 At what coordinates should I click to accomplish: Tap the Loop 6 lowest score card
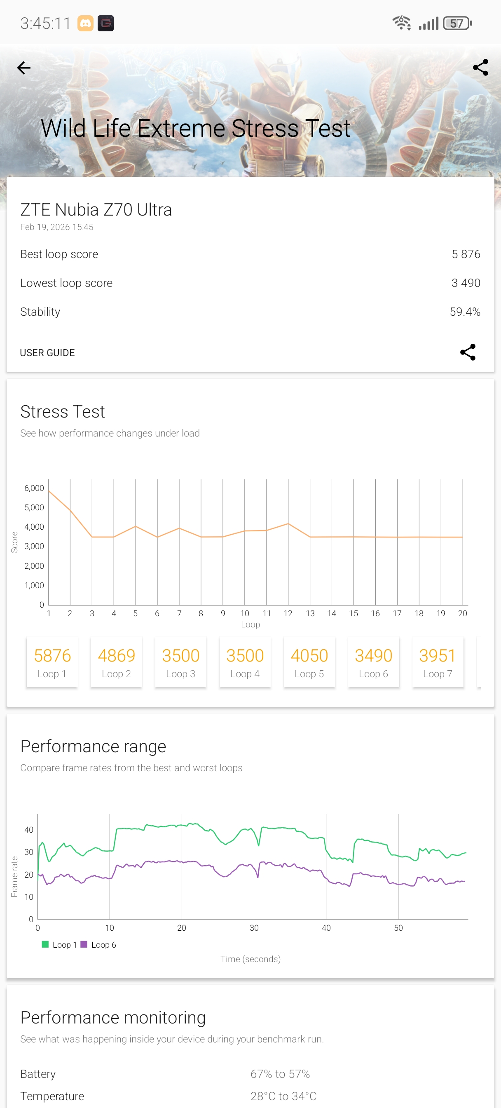(373, 662)
